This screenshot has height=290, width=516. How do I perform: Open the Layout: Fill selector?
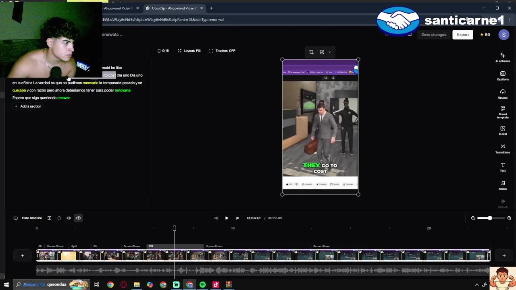pos(189,51)
